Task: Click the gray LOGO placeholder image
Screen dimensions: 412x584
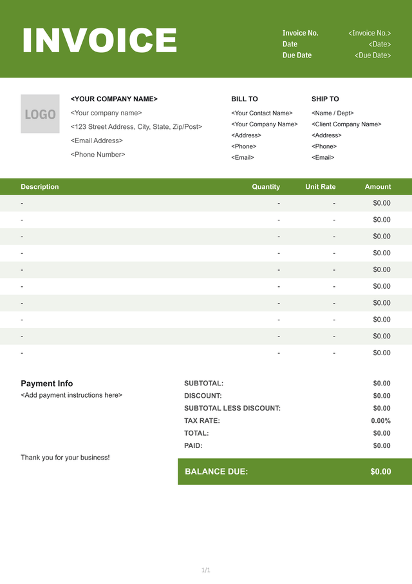Action: coord(40,114)
